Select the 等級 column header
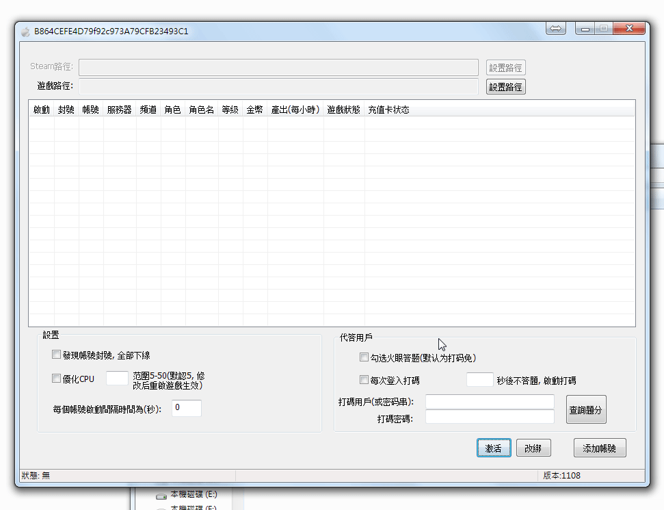The width and height of the screenshot is (664, 510). point(230,110)
